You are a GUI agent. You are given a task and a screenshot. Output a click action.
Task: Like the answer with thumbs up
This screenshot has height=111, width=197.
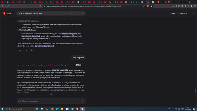point(20,50)
